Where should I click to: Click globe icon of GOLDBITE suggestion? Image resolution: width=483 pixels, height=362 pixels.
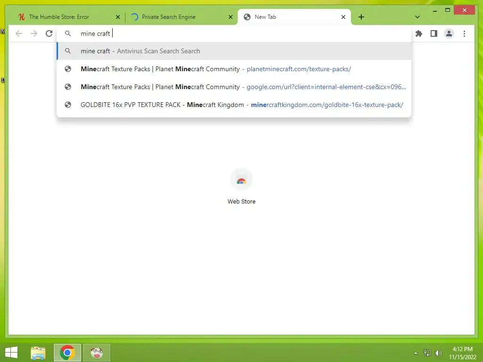[x=68, y=105]
